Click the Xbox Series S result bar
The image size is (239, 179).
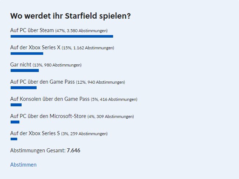[14, 139]
